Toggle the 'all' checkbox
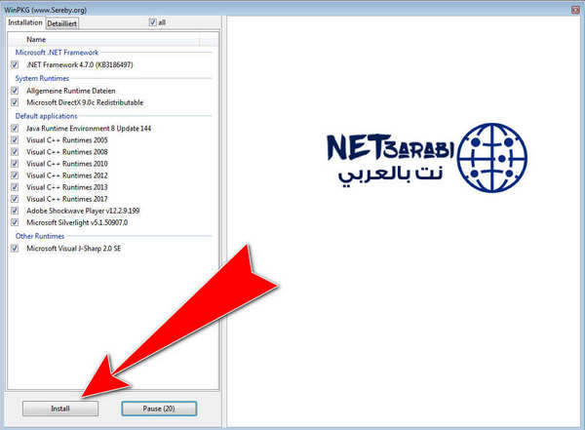The width and height of the screenshot is (585, 430). [x=153, y=22]
